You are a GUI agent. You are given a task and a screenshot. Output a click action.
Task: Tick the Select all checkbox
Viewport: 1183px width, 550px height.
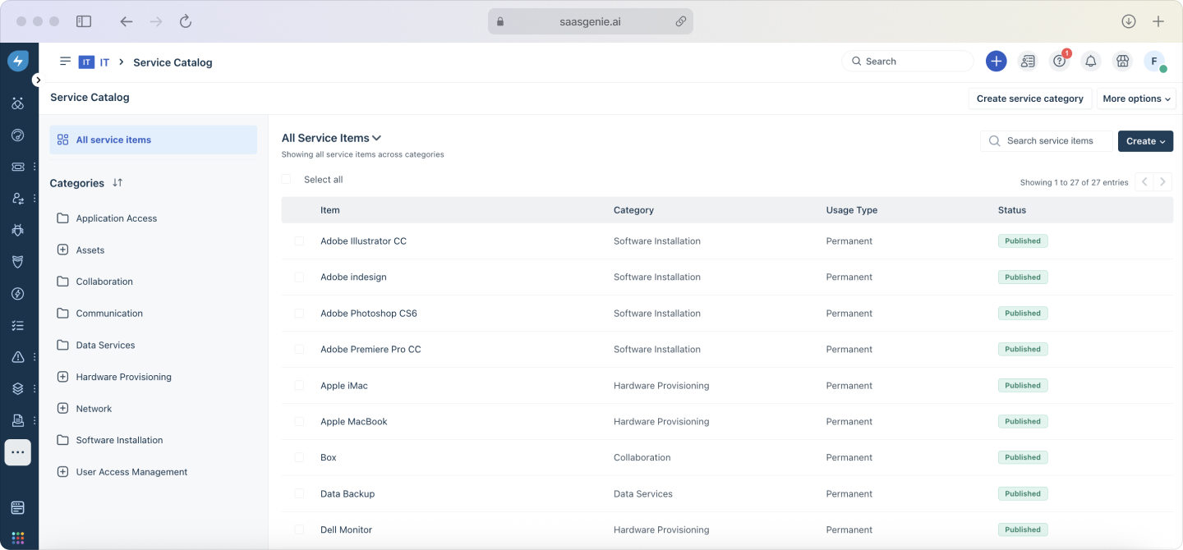[286, 179]
